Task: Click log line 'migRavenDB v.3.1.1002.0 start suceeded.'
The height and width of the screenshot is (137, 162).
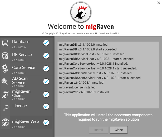Action: click(88, 49)
